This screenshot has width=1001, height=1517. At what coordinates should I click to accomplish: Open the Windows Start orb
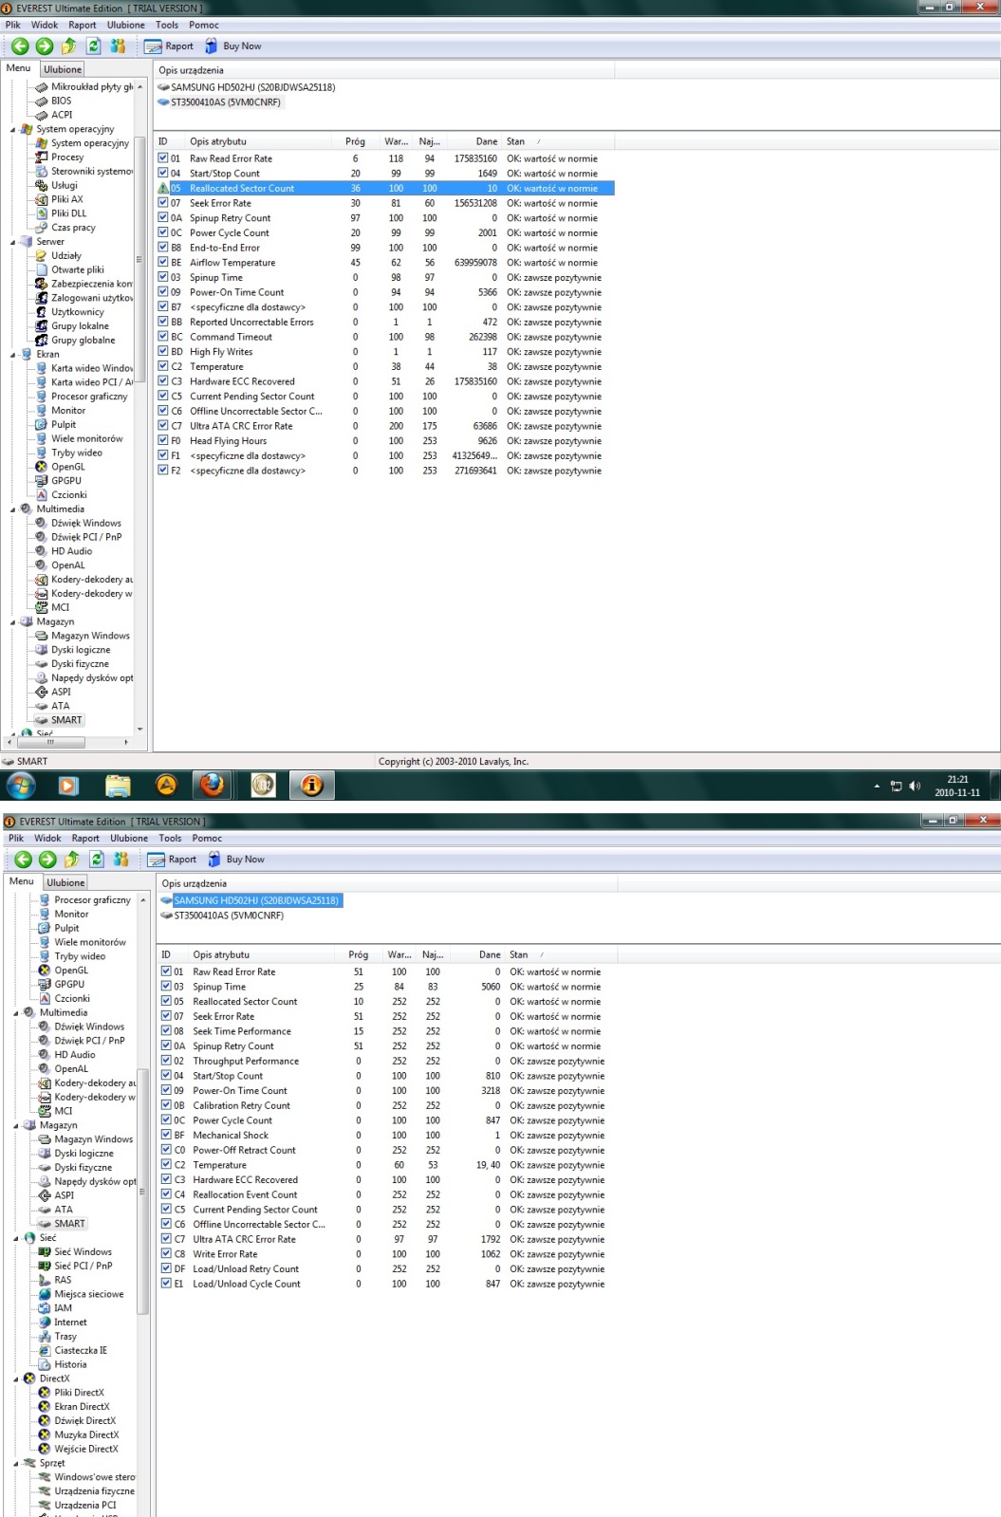point(21,786)
